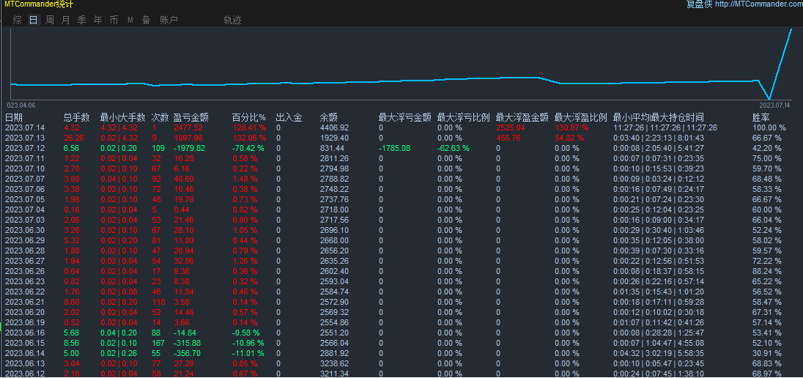803x378 pixels.
Task: Click the loss value -356.70
Action: pyautogui.click(x=187, y=353)
